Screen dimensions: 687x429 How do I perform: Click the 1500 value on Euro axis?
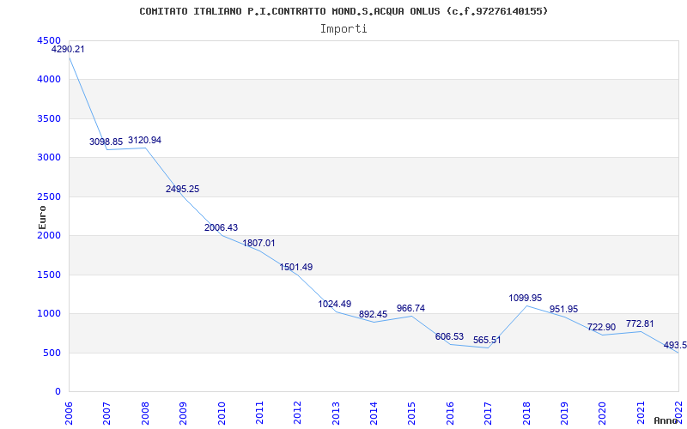coord(49,275)
